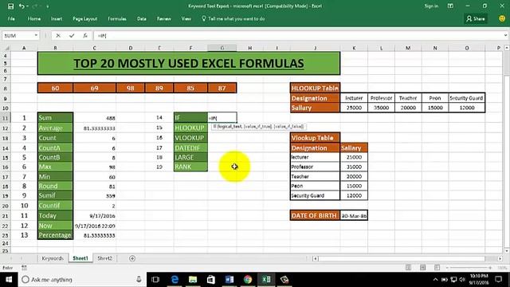Zoom out with the minus button
This screenshot has width=510, height=287.
click(x=447, y=268)
